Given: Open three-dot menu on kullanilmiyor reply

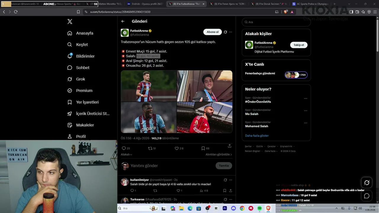Looking at the screenshot, I should [x=231, y=180].
